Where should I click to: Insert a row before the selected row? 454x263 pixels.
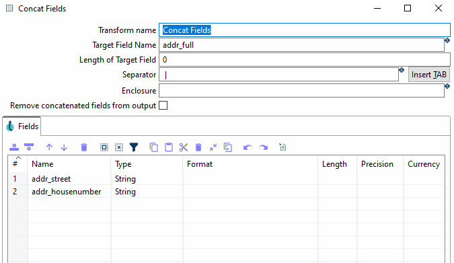(14, 147)
